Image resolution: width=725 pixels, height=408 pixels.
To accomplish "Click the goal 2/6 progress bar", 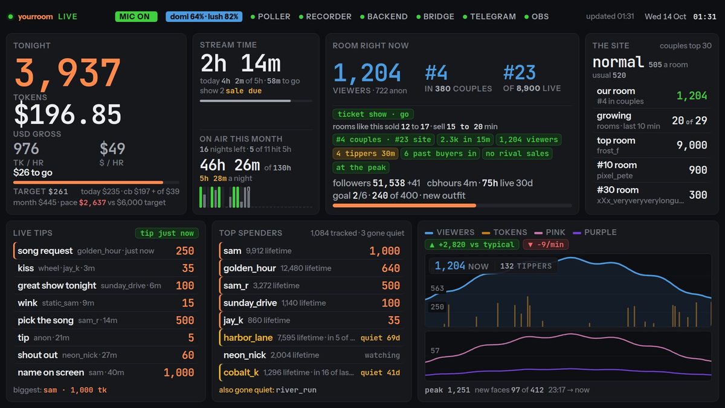I will 452,206.
